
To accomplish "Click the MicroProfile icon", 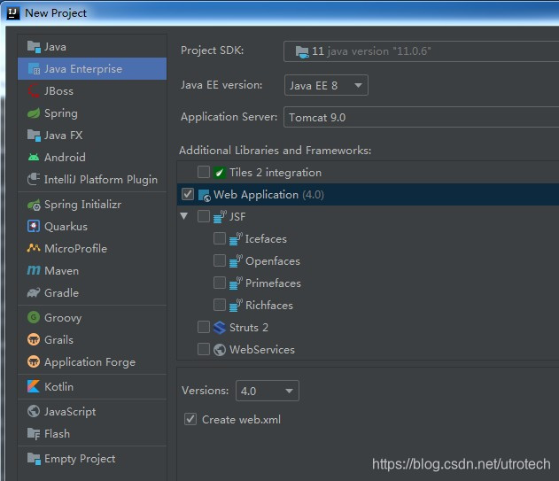I will click(x=34, y=248).
